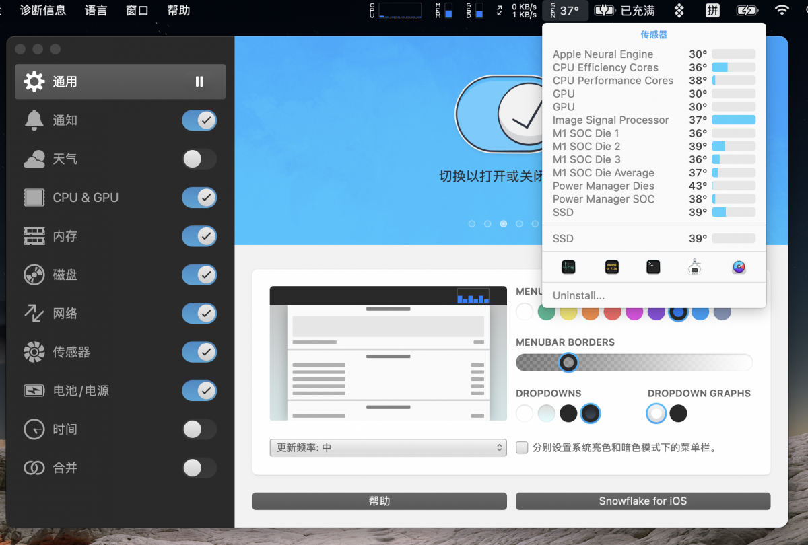Click the SEN 37° sensor menu bar item
Image resolution: width=808 pixels, height=545 pixels.
(x=566, y=10)
